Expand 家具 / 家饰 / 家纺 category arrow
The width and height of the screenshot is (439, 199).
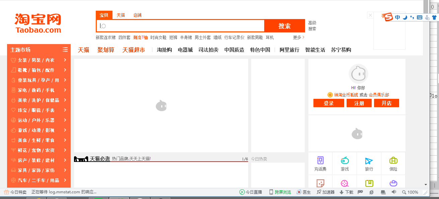point(65,170)
